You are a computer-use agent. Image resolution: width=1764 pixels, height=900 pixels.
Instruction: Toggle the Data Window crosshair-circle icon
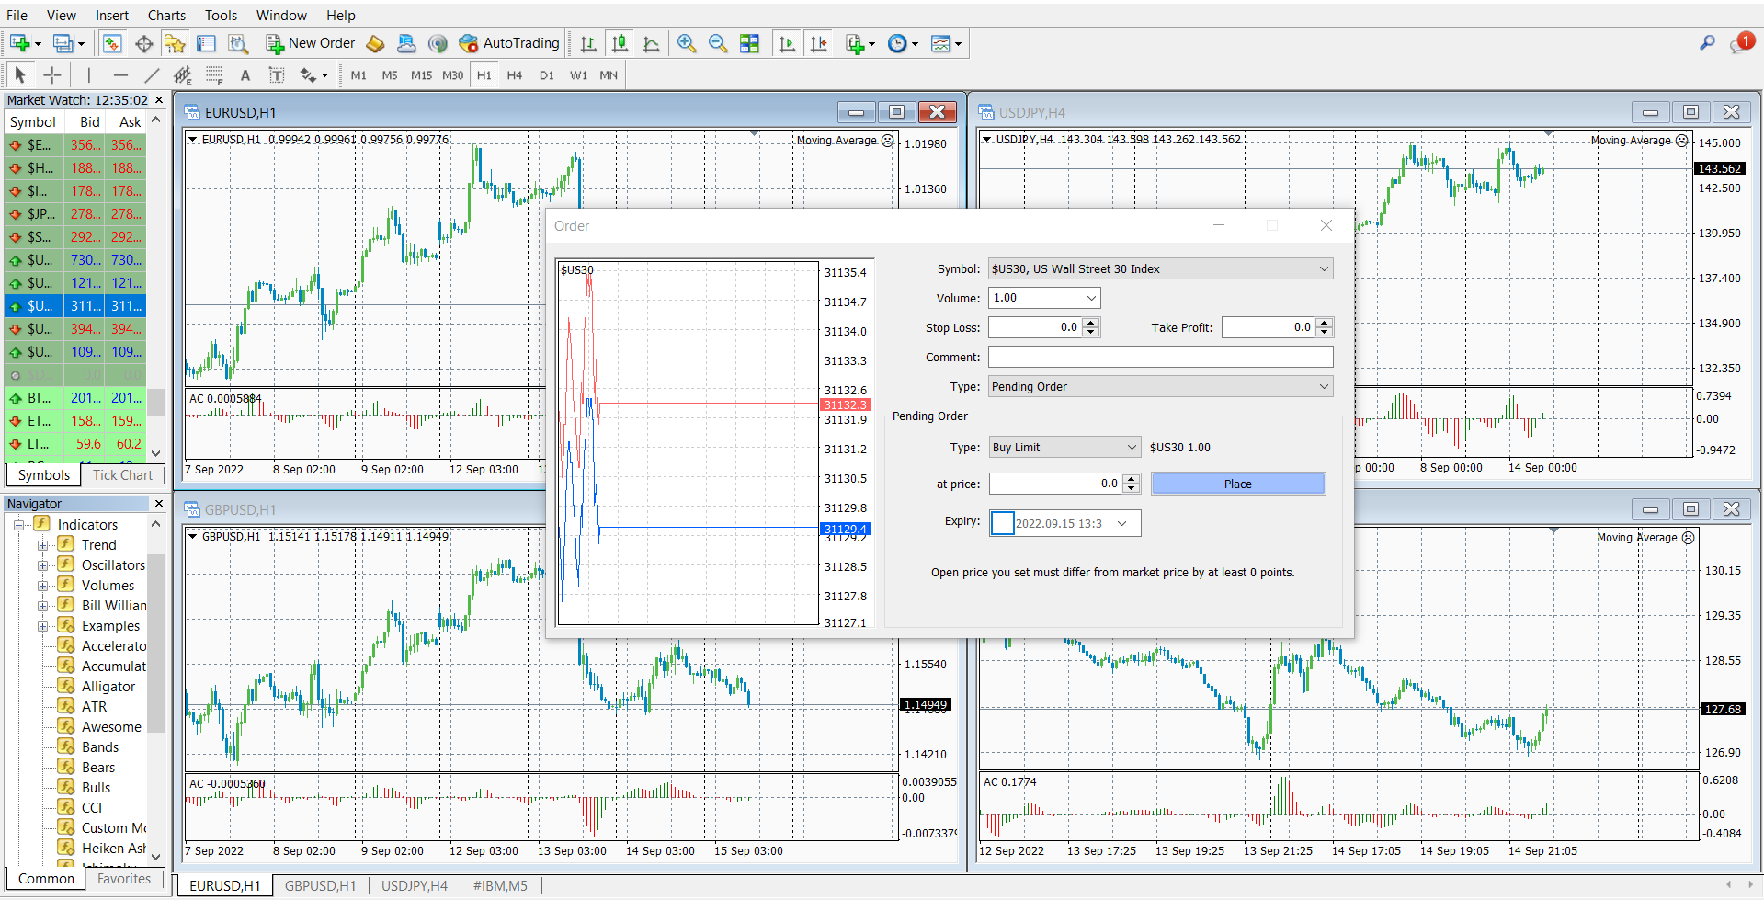[x=143, y=43]
